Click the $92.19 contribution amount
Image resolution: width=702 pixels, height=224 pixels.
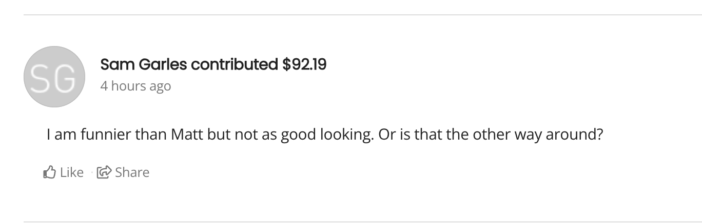[304, 64]
